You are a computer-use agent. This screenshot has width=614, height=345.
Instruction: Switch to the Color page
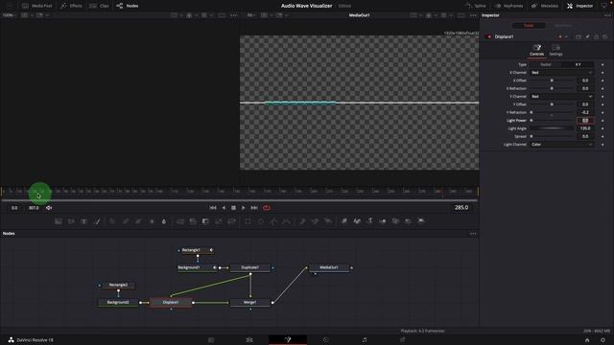[326, 340]
